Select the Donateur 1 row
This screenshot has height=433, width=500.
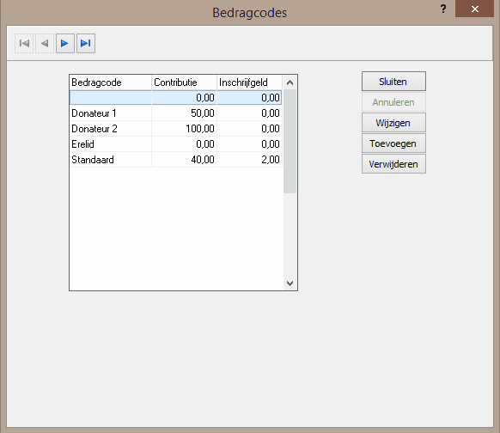[175, 113]
